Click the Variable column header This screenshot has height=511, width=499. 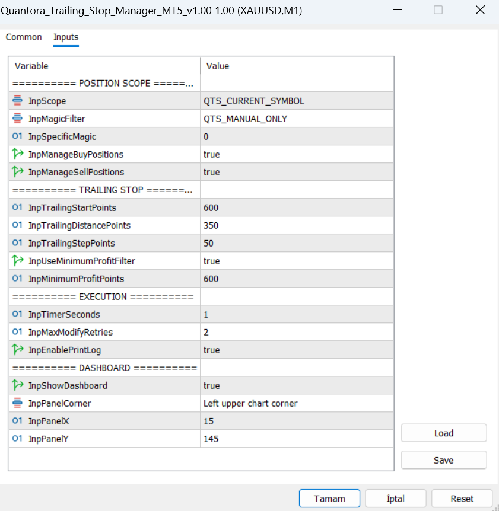(104, 66)
